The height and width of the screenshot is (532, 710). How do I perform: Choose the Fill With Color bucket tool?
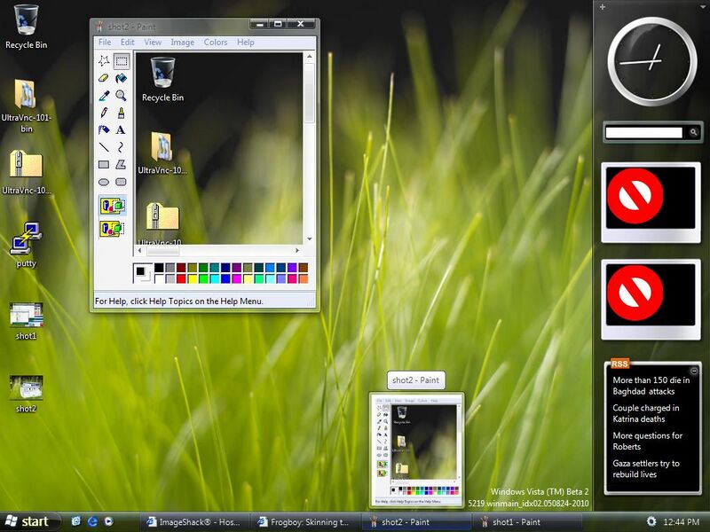tap(121, 79)
